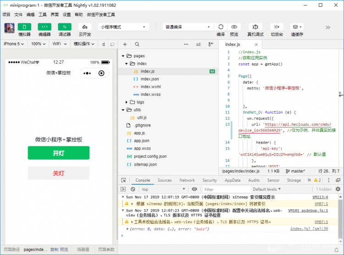
Task: Open the Default levels dropdown
Action: [x=267, y=189]
